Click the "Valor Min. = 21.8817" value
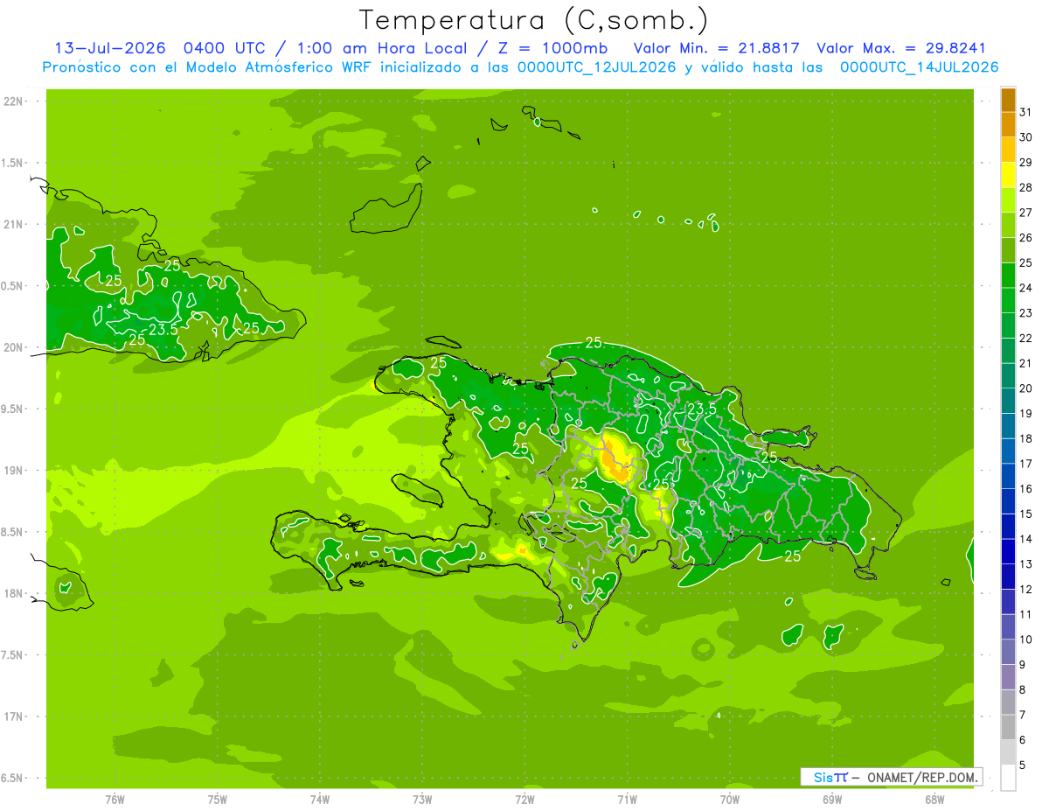The height and width of the screenshot is (811, 1049). pos(719,48)
